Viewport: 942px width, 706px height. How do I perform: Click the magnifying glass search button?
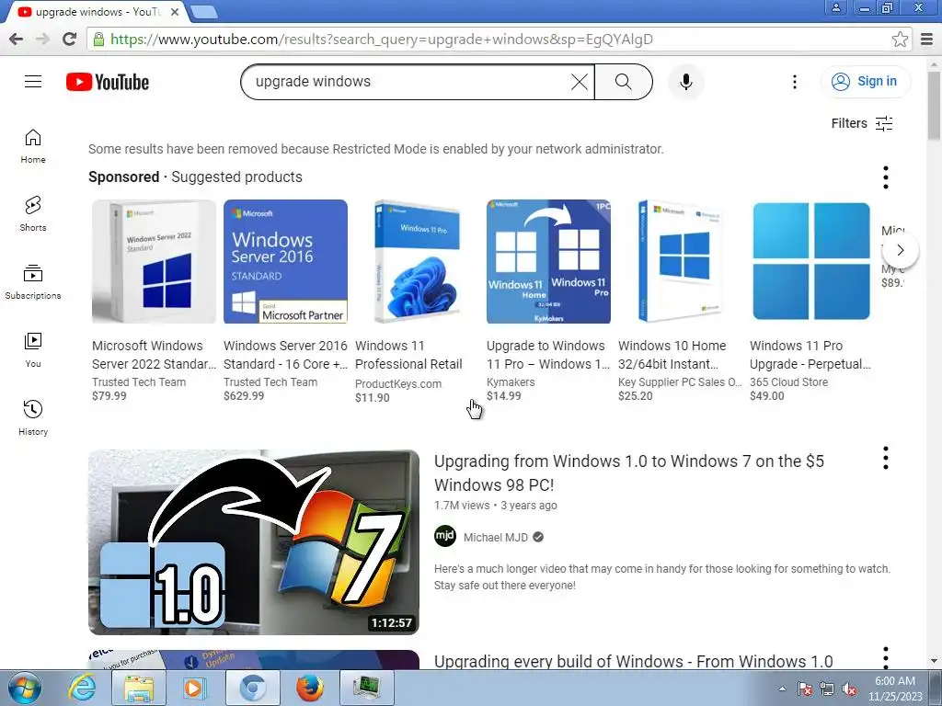tap(623, 82)
